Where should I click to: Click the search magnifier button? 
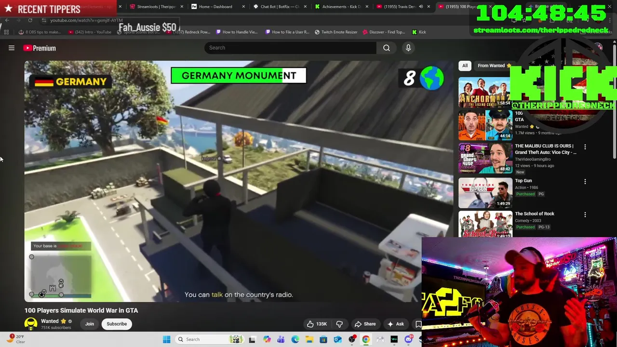(387, 48)
